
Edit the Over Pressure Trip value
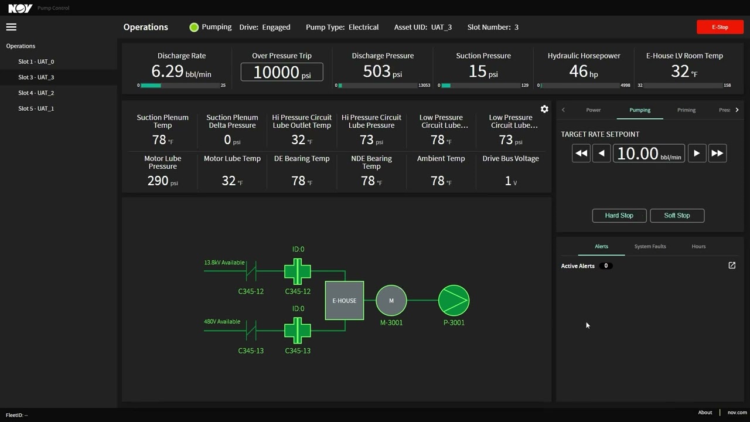coord(282,72)
